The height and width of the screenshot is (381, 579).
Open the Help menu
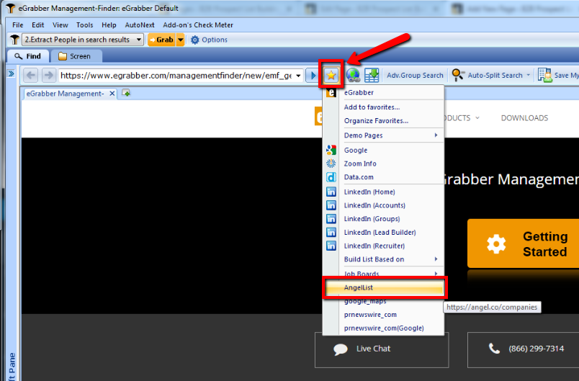pyautogui.click(x=109, y=25)
